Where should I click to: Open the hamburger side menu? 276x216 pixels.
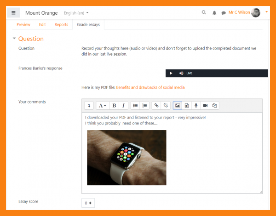13,12
